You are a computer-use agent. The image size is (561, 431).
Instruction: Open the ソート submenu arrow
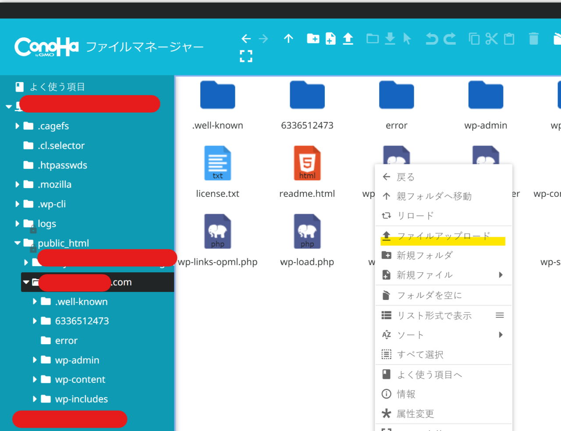tap(501, 335)
